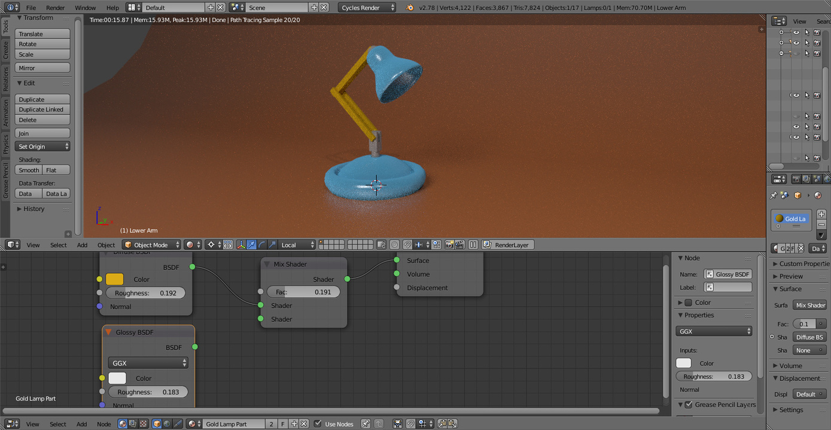Click the 3D manipulator axes toggle icon
831x430 pixels.
coord(241,245)
